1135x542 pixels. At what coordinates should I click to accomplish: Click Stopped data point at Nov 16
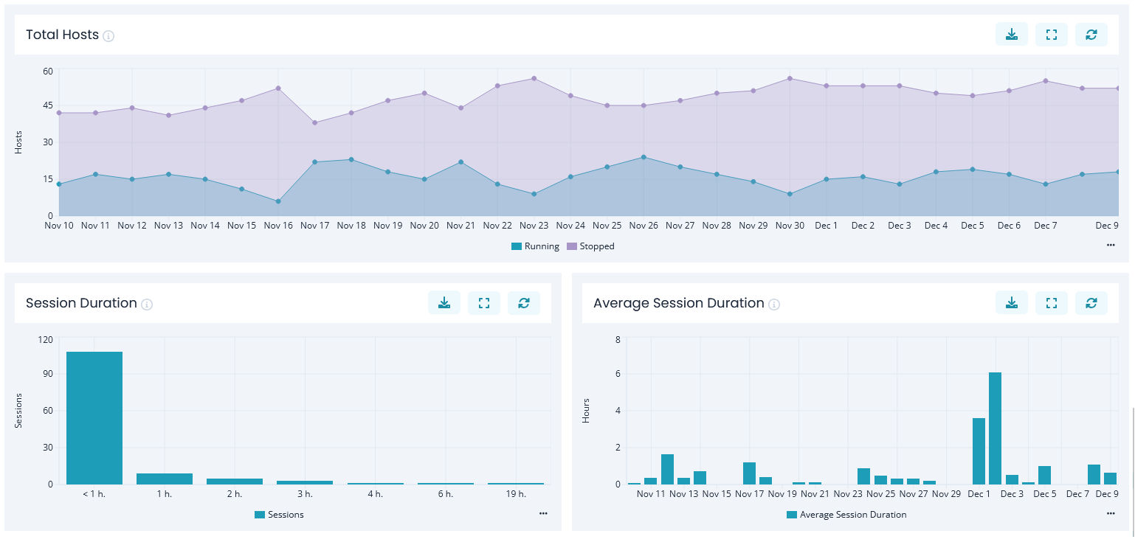[278, 88]
